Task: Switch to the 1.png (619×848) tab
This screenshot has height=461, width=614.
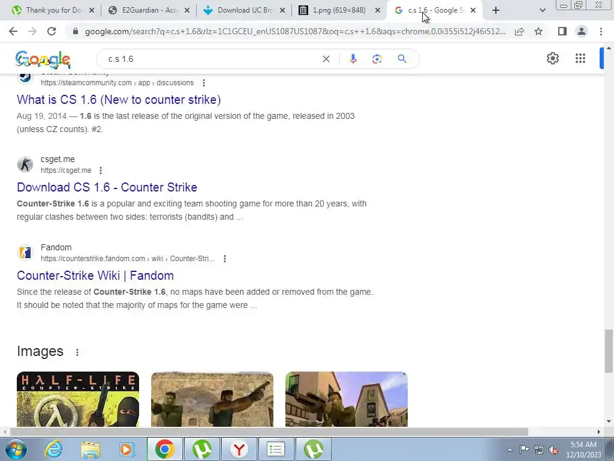Action: [339, 10]
